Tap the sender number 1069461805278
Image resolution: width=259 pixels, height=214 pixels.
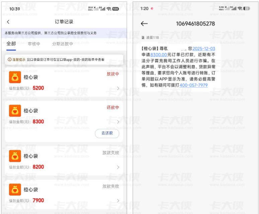(x=195, y=24)
